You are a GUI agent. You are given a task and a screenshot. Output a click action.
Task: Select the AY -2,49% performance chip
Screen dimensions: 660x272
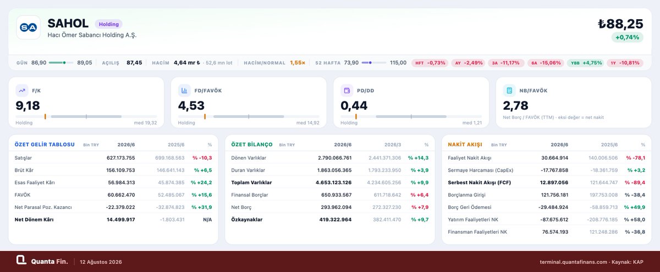coord(468,63)
